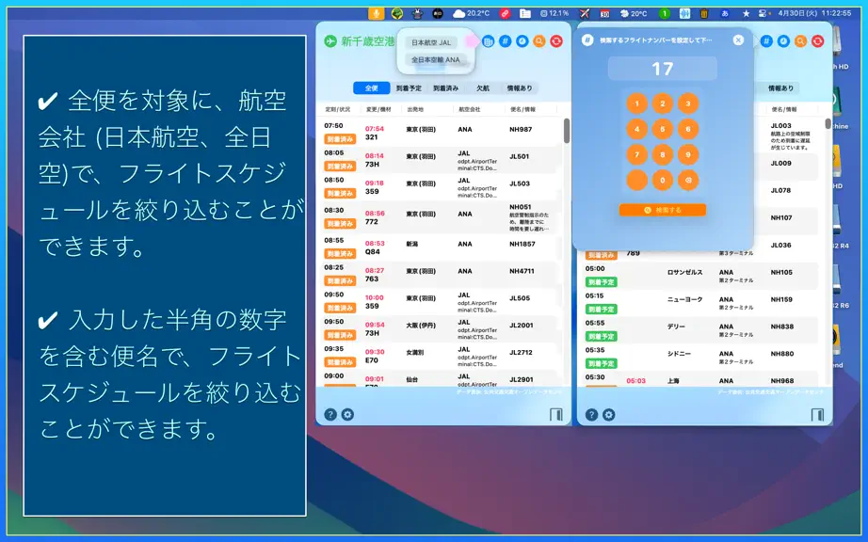Select flight JL501 row

pyautogui.click(x=442, y=160)
